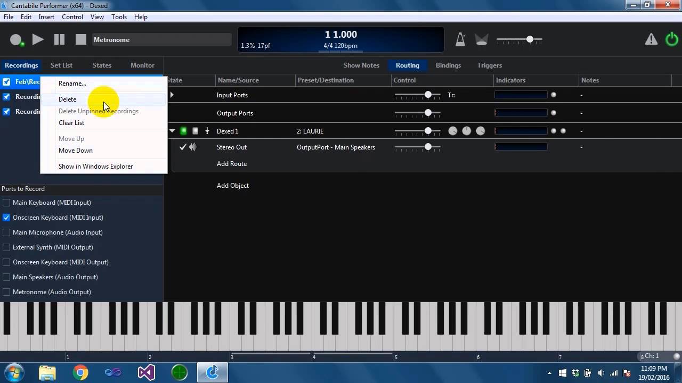
Task: Open the 2: LAURIE preset selector
Action: (310, 131)
